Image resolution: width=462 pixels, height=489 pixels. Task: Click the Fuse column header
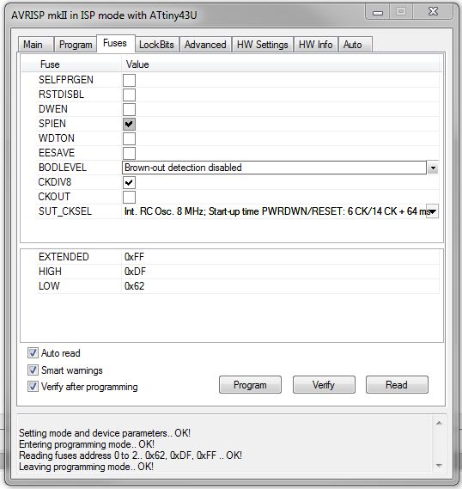pyautogui.click(x=50, y=64)
